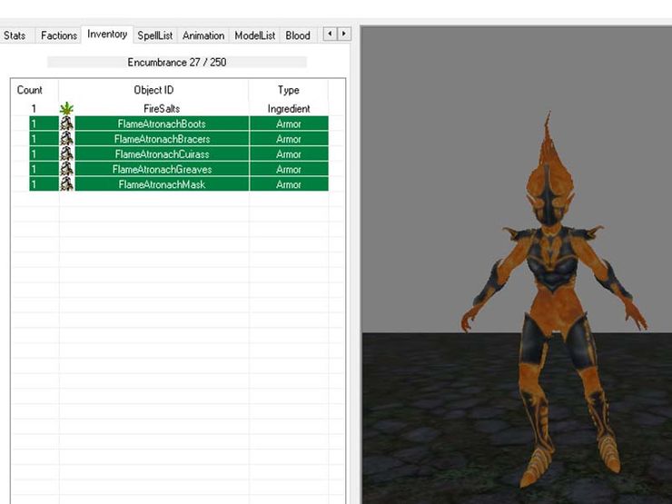The height and width of the screenshot is (504, 672).
Task: Open the Blood tab
Action: coord(298,35)
